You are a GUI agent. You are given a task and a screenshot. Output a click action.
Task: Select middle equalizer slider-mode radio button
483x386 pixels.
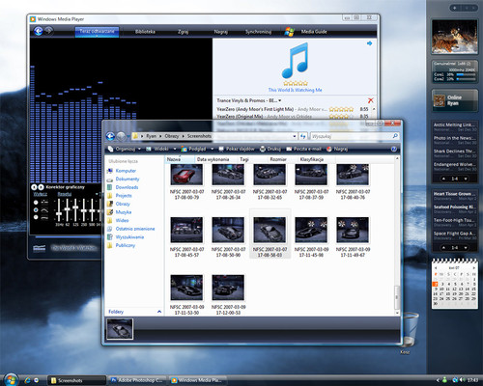click(36, 209)
